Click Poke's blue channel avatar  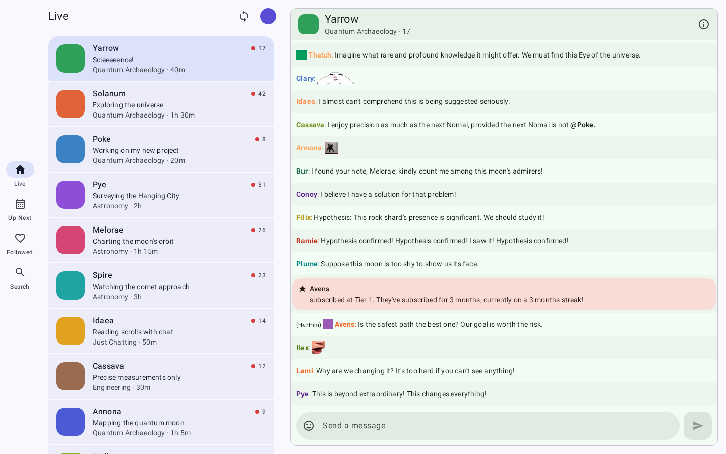point(71,149)
